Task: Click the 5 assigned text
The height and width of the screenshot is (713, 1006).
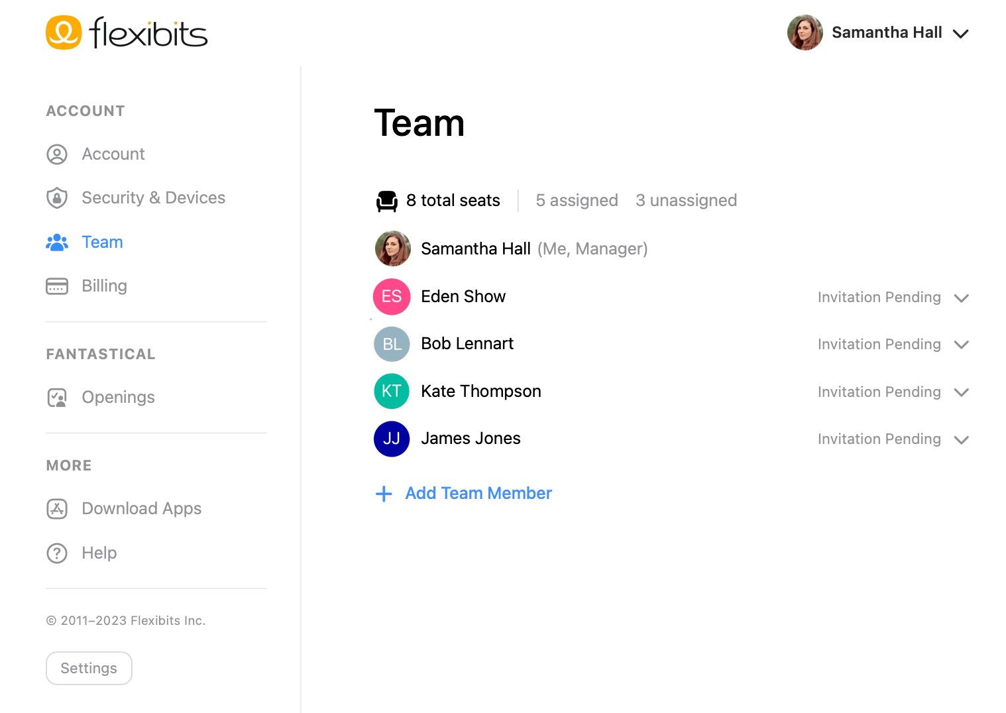Action: (577, 201)
